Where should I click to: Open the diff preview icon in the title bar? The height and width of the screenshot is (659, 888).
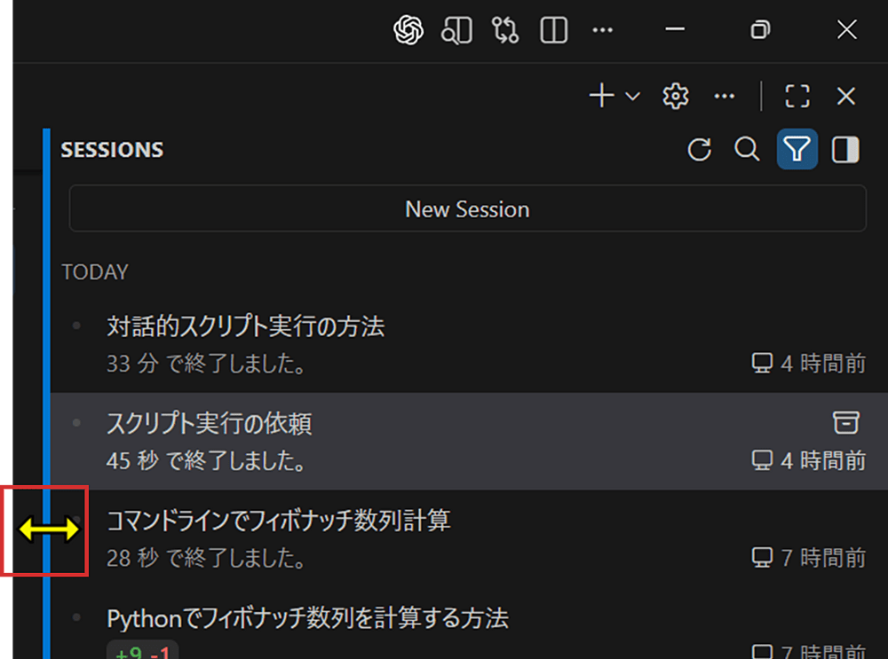(456, 30)
